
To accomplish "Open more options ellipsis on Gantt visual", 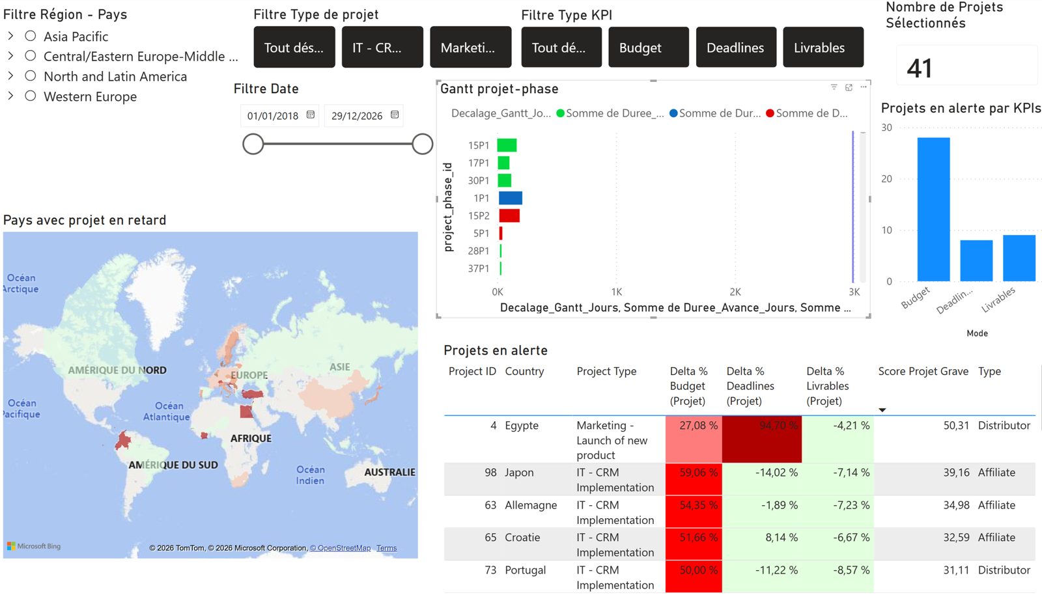I will (x=864, y=87).
